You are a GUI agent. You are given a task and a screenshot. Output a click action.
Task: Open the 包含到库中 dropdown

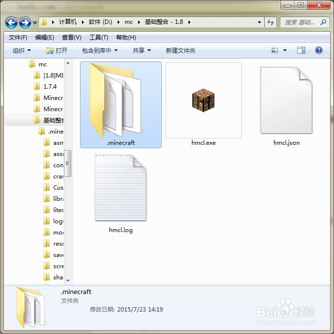(x=100, y=51)
